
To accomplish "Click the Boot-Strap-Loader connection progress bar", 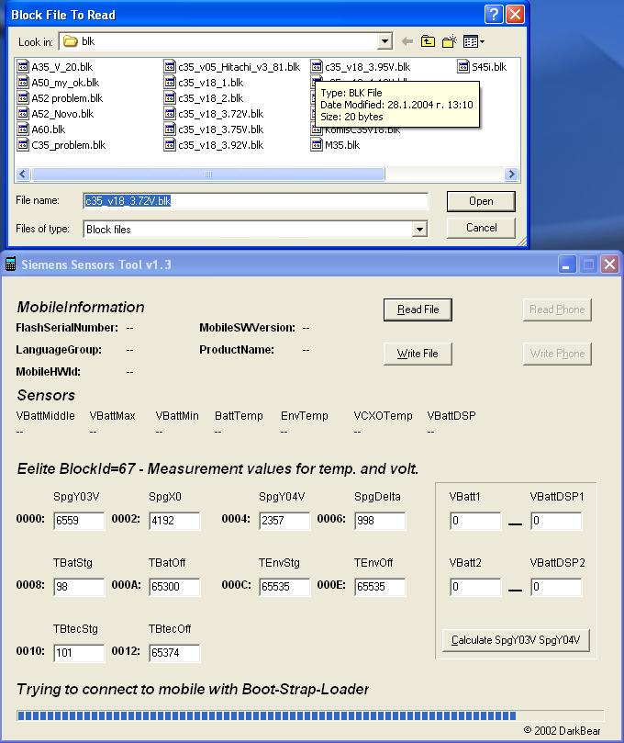I will point(310,715).
